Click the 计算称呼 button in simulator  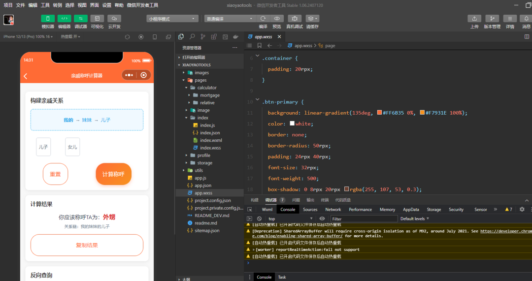point(113,174)
